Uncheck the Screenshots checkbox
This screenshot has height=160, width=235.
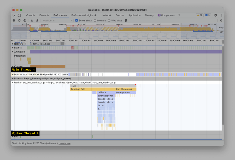click(77, 20)
